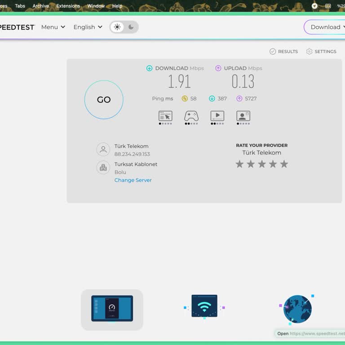
Task: Click the SETTINGS gear icon
Action: 309,52
